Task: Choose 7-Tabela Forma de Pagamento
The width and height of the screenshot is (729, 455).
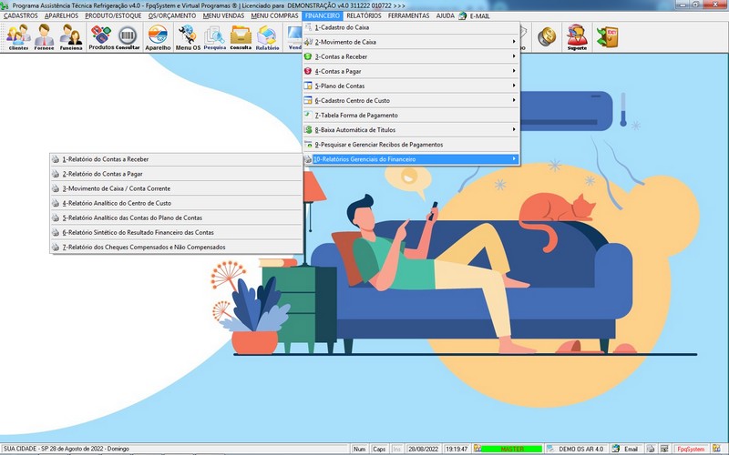Action: coord(411,116)
